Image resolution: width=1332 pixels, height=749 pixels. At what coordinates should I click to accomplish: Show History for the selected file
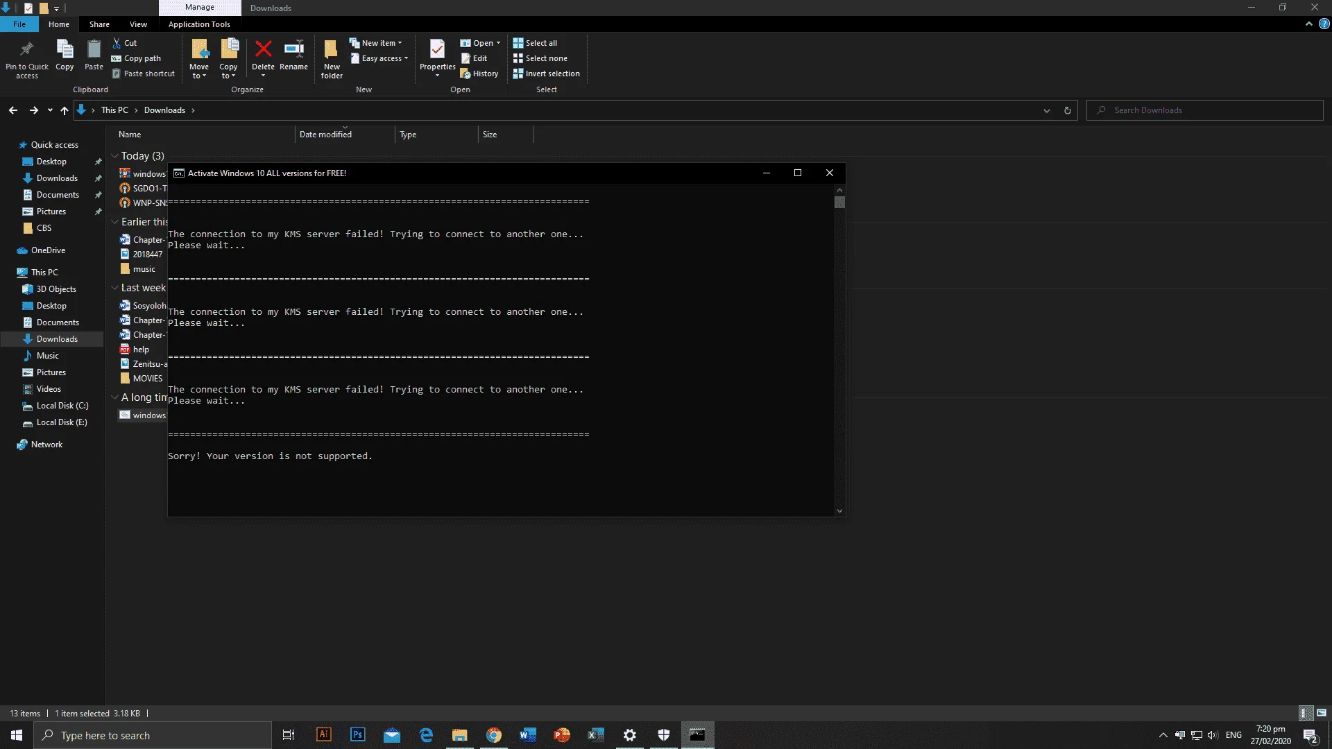[479, 74]
